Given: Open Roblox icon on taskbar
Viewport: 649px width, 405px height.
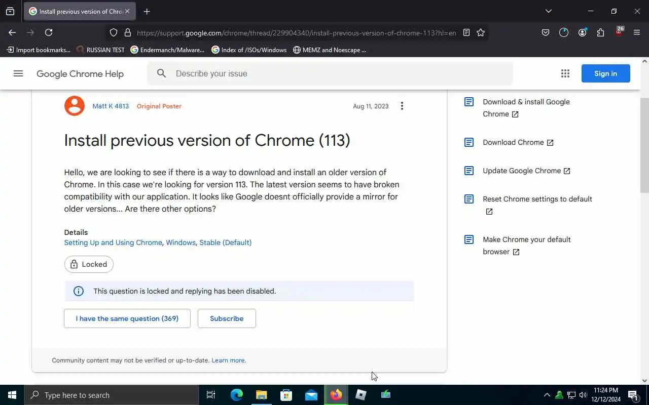Looking at the screenshot, I should click(x=360, y=395).
